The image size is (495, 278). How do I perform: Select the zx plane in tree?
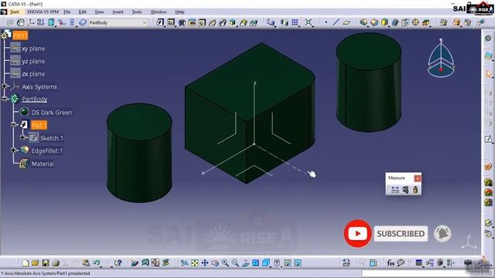click(x=33, y=74)
